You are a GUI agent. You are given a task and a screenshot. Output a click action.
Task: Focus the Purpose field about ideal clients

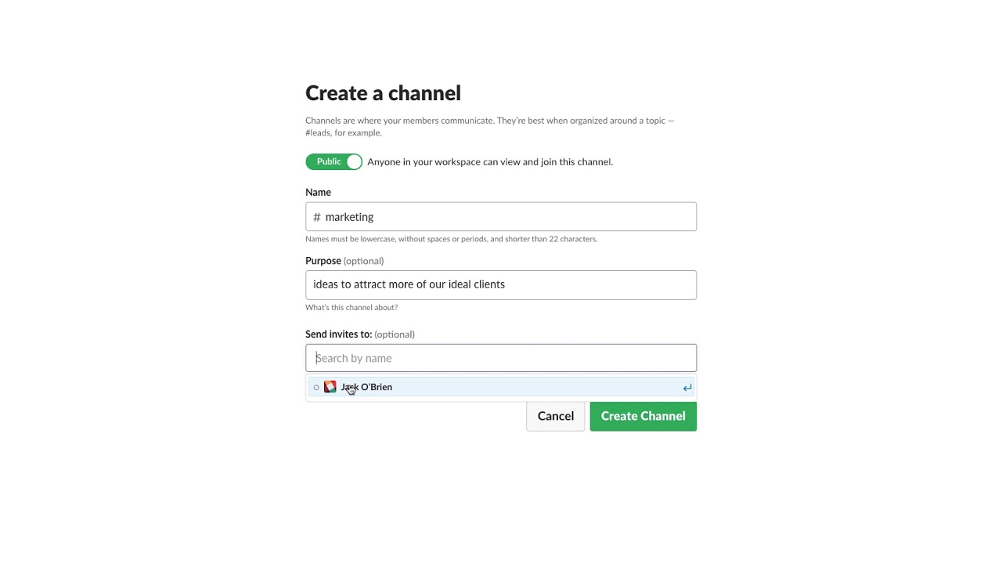(501, 285)
